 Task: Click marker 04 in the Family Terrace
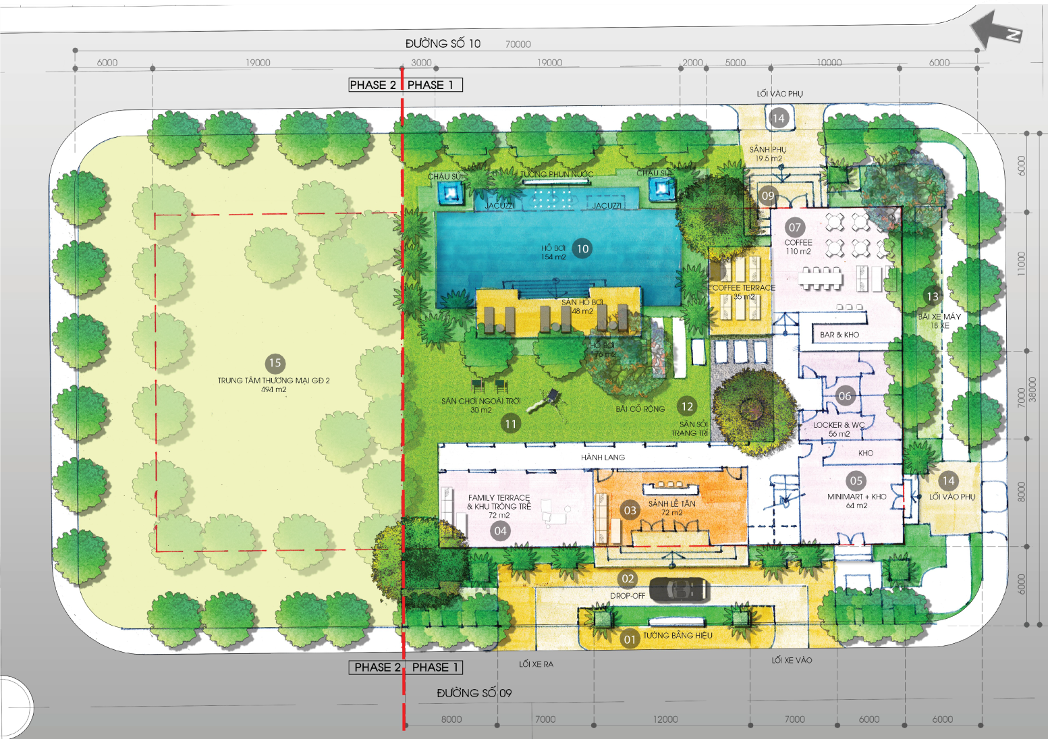click(500, 530)
